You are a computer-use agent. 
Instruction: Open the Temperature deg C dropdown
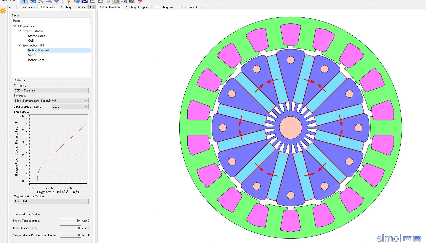70,107
